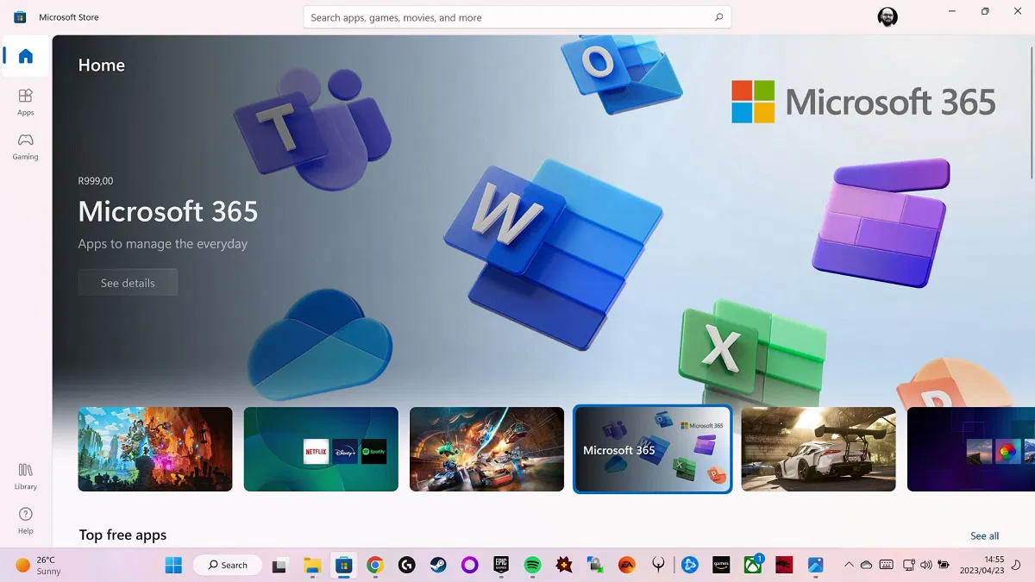The width and height of the screenshot is (1035, 582).
Task: Open See all top free apps
Action: [x=984, y=535]
